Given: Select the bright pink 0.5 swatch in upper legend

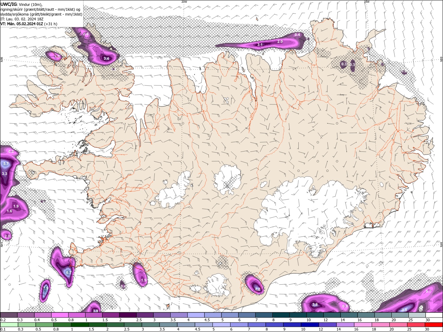Looking at the screenshot, I should coord(60,315).
